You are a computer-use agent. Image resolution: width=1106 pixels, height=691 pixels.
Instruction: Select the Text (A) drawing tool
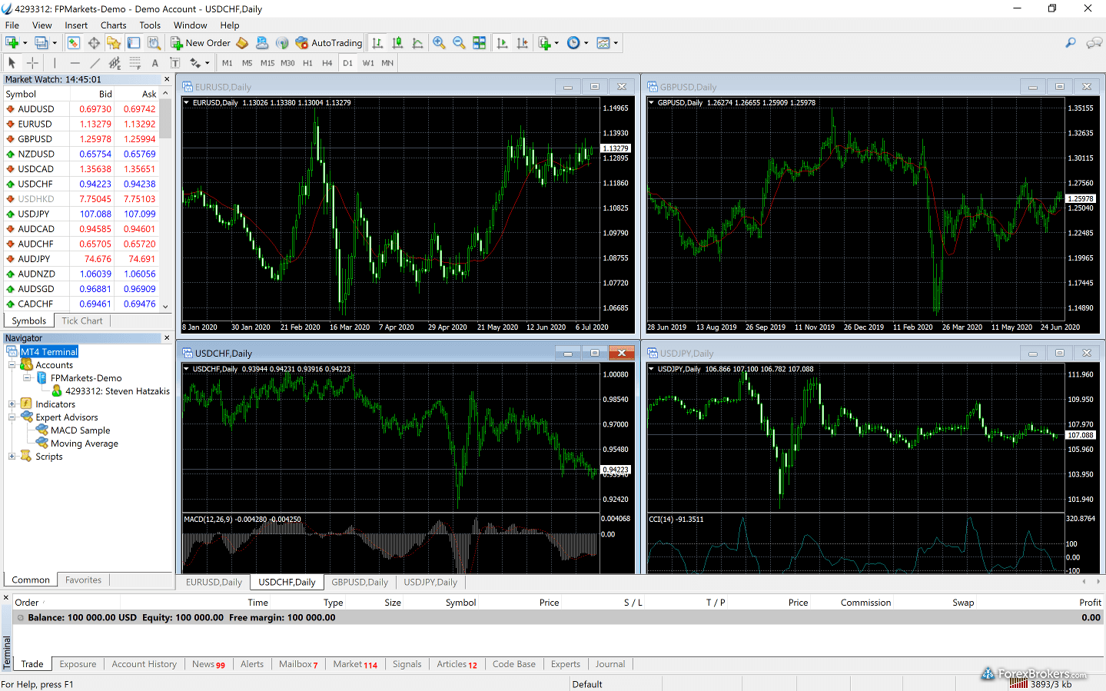click(154, 63)
